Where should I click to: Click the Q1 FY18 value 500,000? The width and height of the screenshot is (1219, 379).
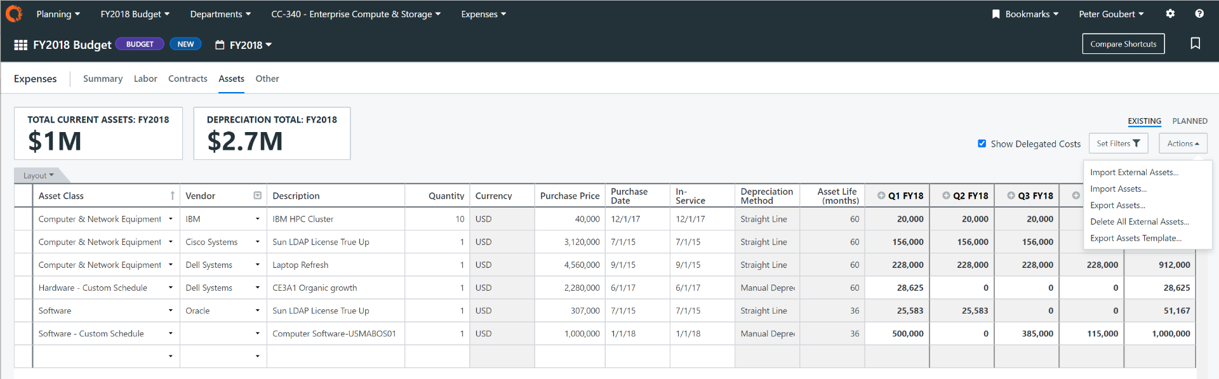click(897, 333)
